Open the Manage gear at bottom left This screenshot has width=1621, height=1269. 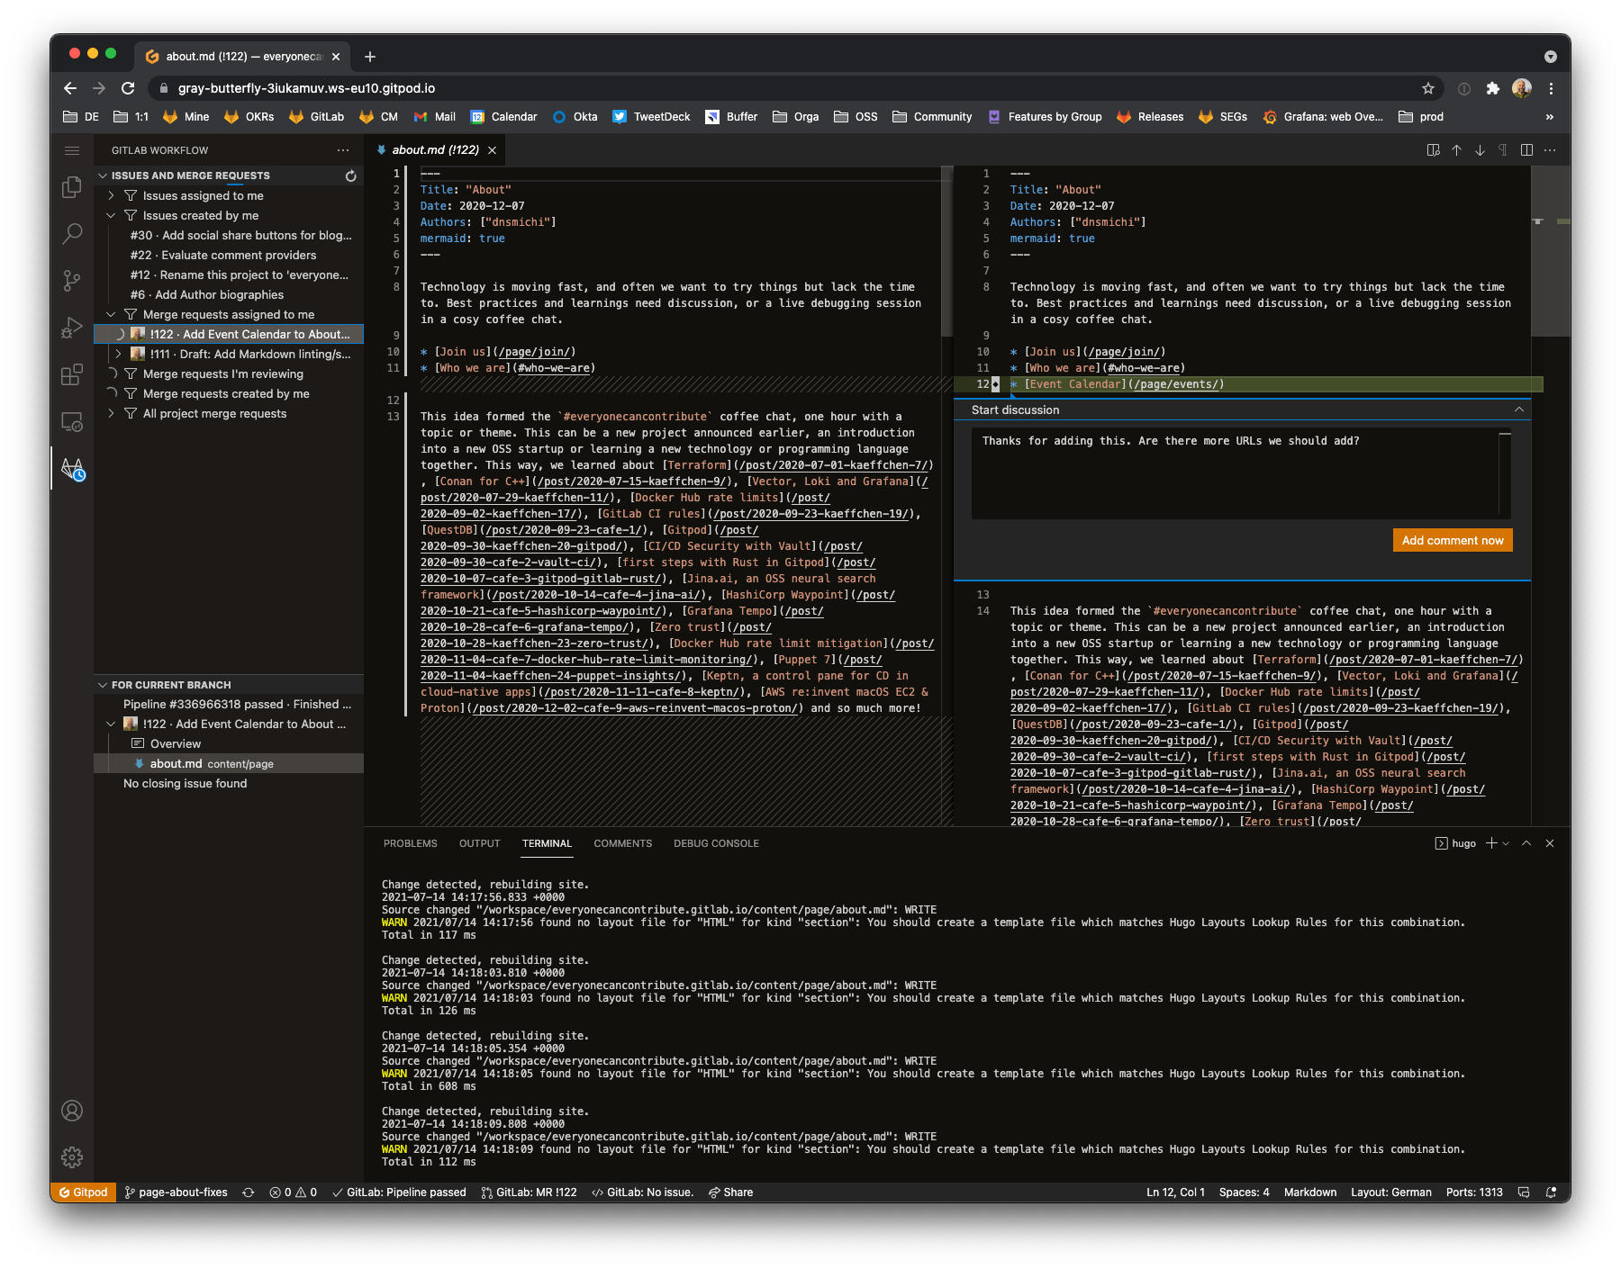72,1157
